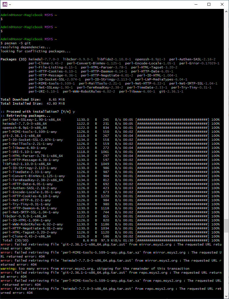Viewport: 229px width, 299px height.
Task: Click 'libcbor-0.9.0-1-x86_64' row name
Action: point(25,216)
